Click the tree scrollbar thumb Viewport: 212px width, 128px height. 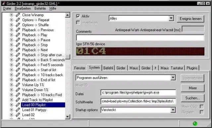coord(68,57)
